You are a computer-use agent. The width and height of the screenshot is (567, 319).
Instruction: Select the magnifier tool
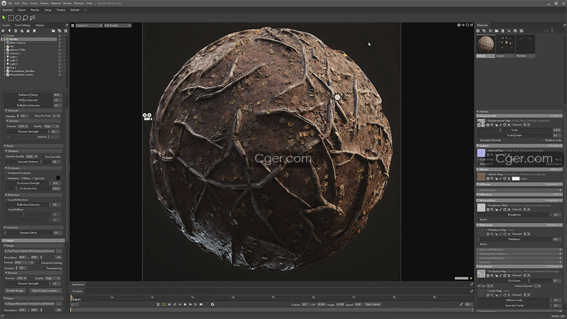tap(25, 17)
